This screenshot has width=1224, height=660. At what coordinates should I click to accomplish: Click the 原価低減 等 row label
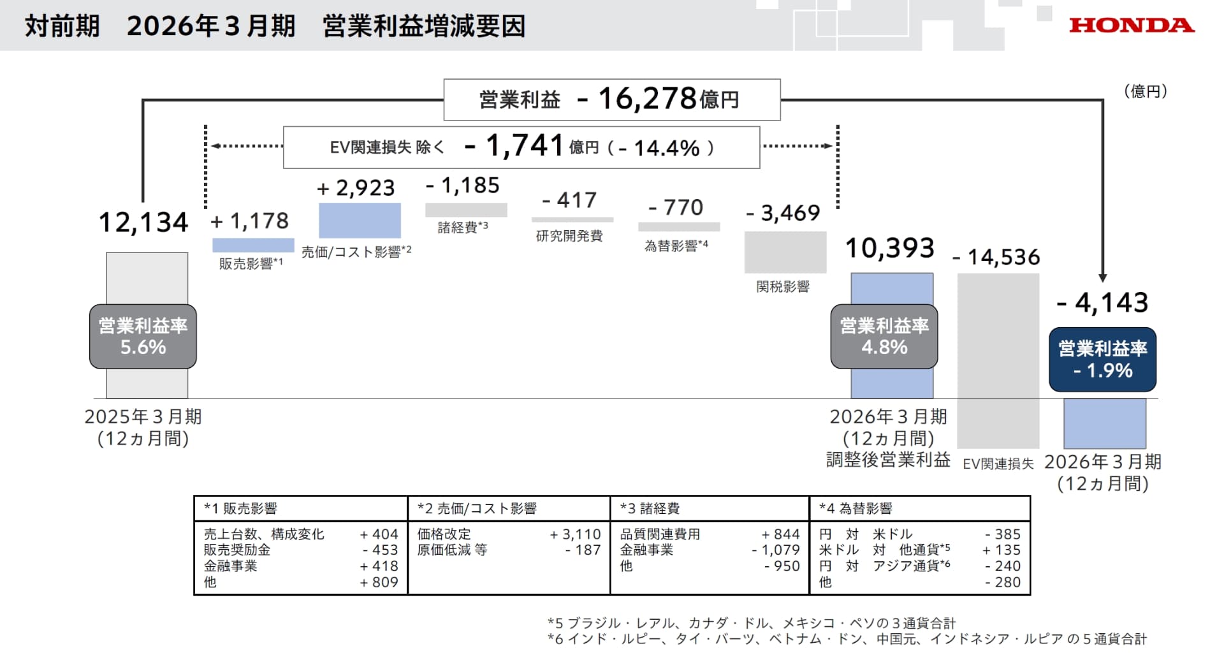452,550
